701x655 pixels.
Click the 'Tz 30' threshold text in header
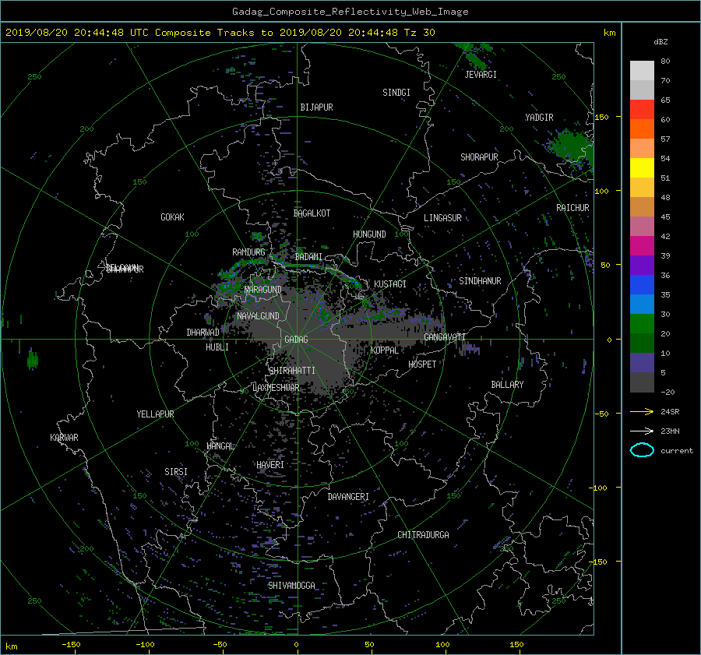coord(419,33)
